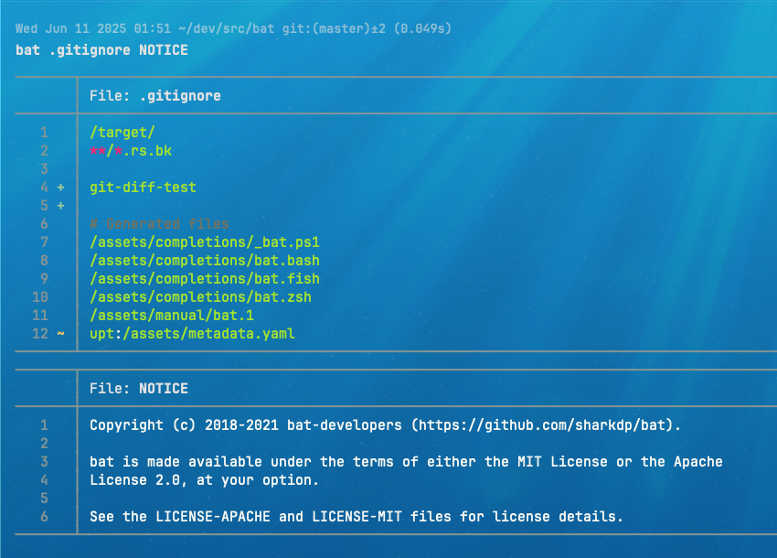Click the line 'License 2.0, at your option.'
This screenshot has width=777, height=558.
pyautogui.click(x=204, y=480)
